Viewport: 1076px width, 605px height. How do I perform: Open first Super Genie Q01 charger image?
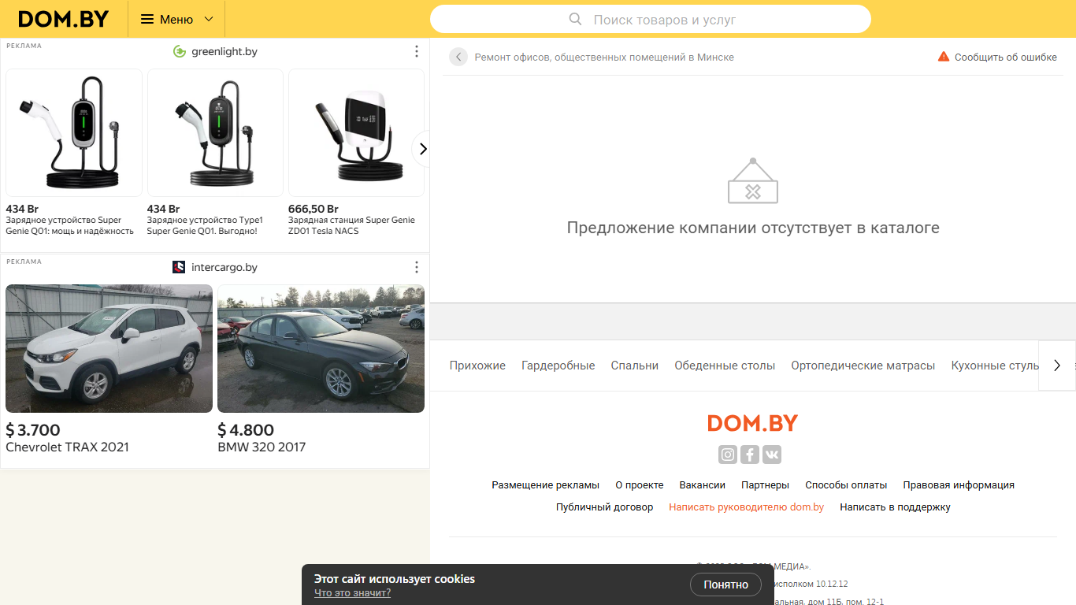[74, 132]
